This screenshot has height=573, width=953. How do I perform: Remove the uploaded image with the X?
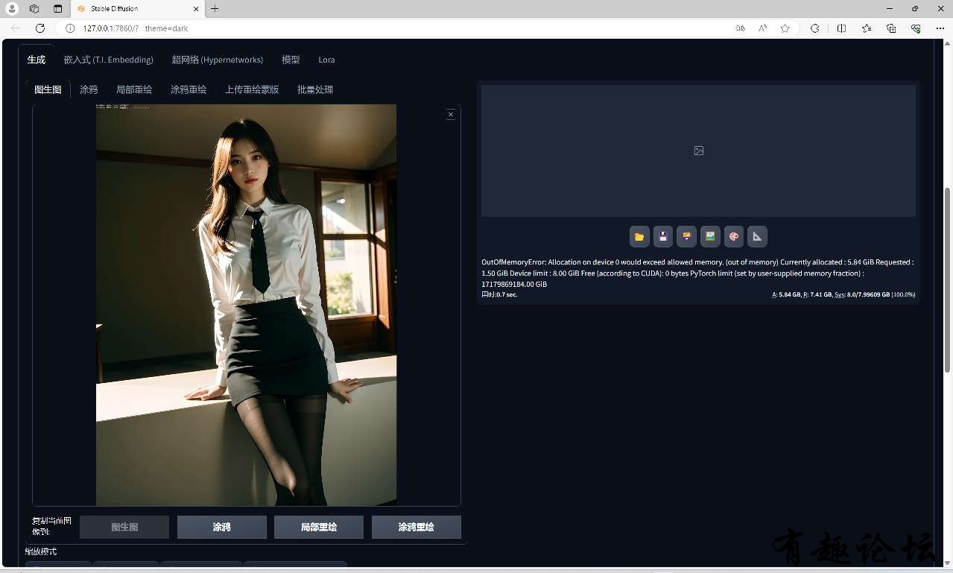[451, 114]
